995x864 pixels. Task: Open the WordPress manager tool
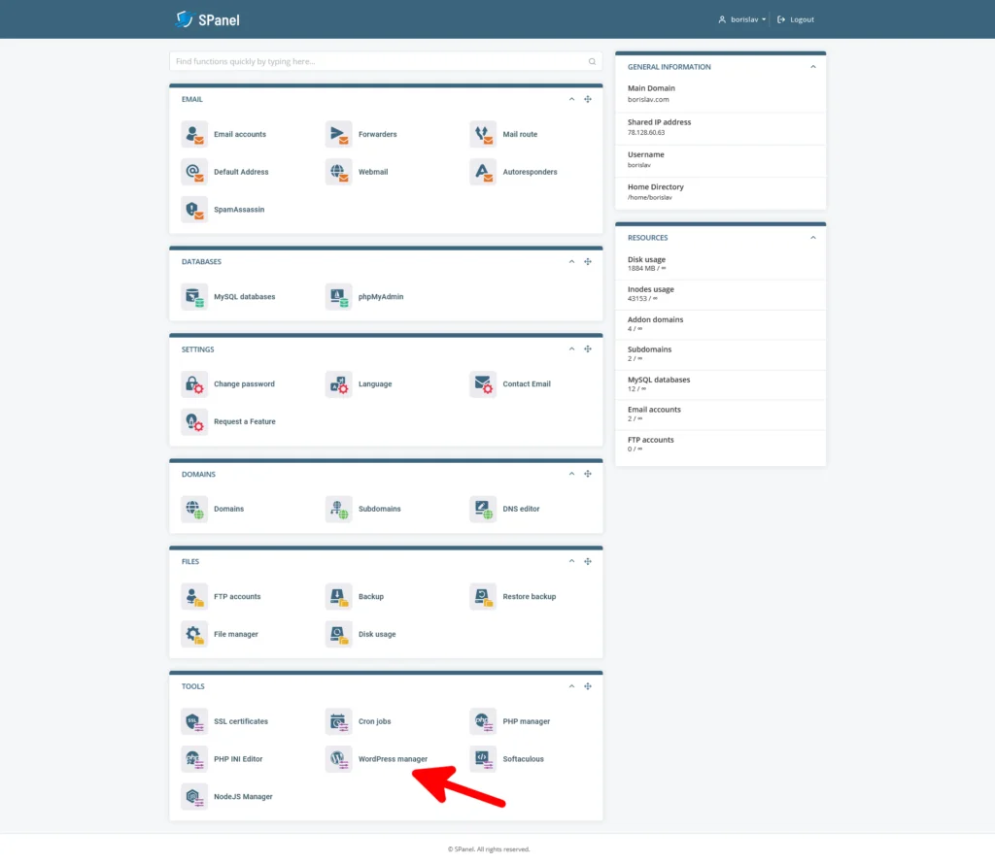pyautogui.click(x=392, y=758)
